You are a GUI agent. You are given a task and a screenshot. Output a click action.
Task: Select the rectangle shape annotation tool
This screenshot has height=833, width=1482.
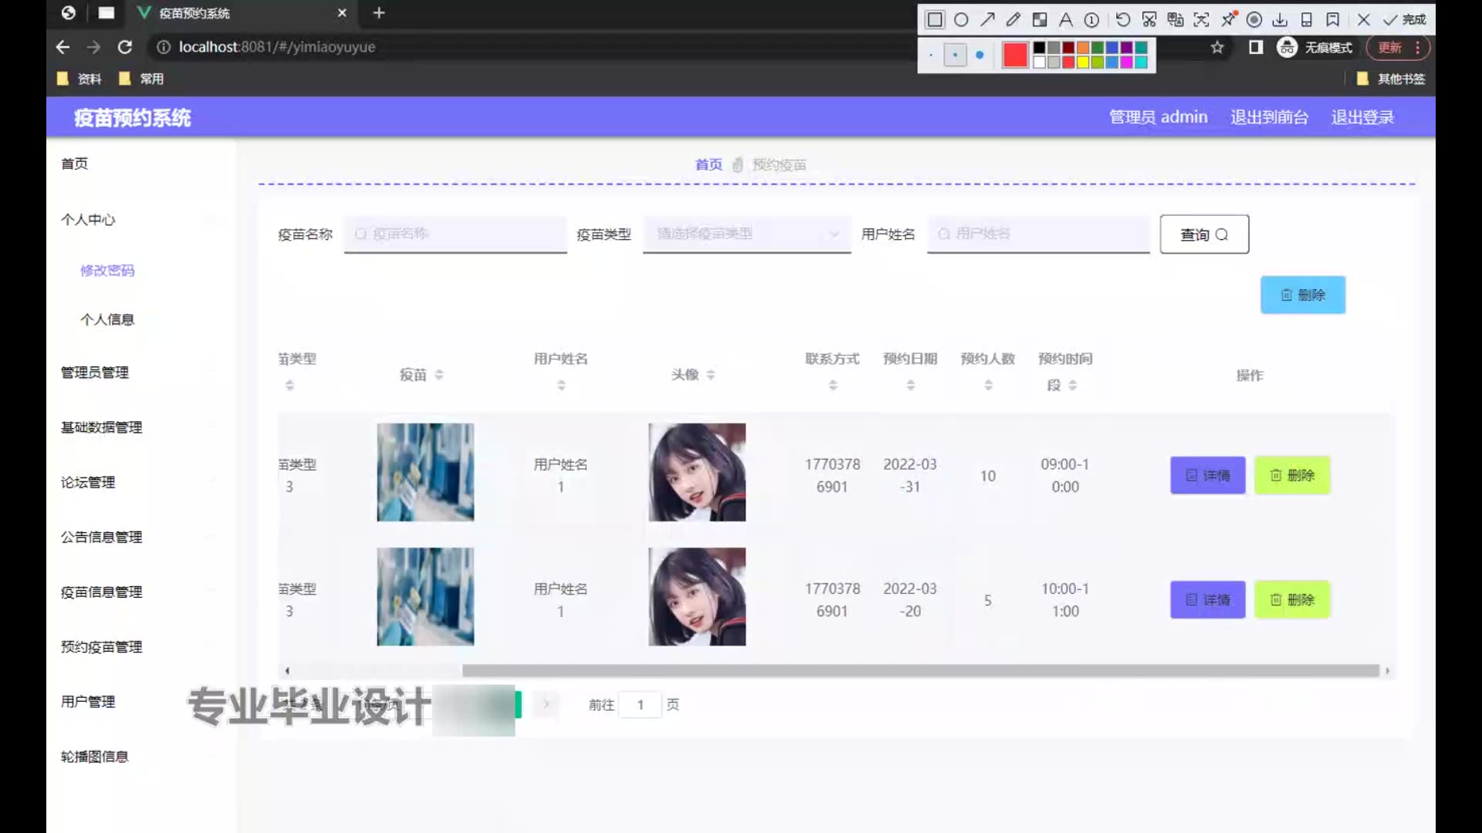point(935,20)
